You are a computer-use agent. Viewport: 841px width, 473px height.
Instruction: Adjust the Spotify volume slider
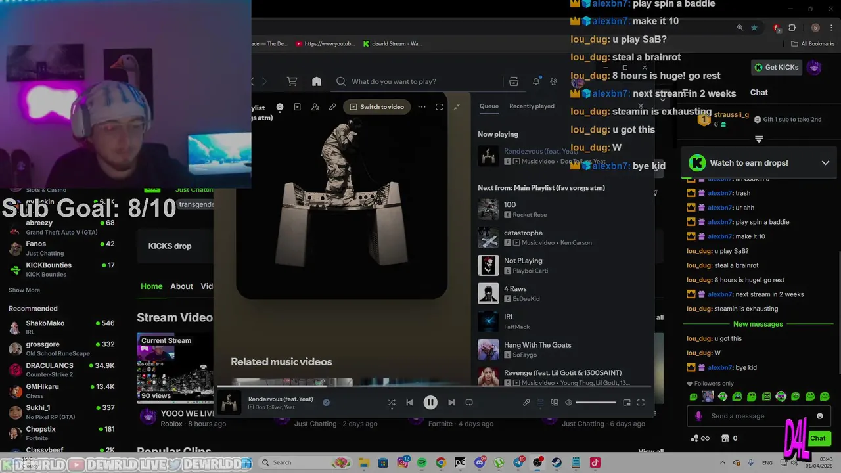pos(597,403)
